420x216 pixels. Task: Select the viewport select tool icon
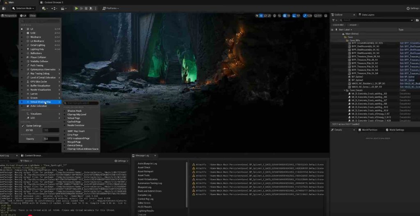coord(257,16)
